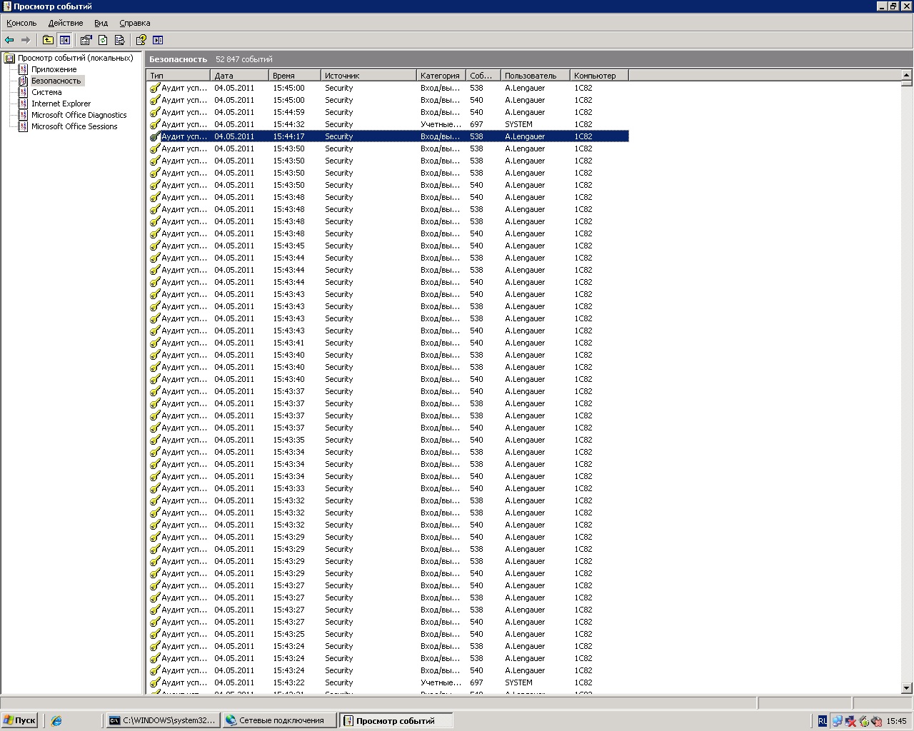Switch to Сетевые подключения taskbar window
The height and width of the screenshot is (731, 914).
279,720
